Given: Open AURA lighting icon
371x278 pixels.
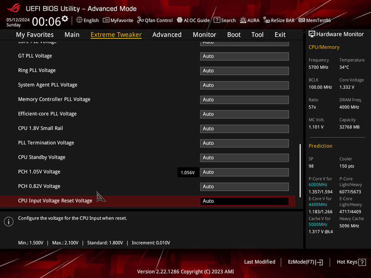Looking at the screenshot, I should [x=243, y=20].
